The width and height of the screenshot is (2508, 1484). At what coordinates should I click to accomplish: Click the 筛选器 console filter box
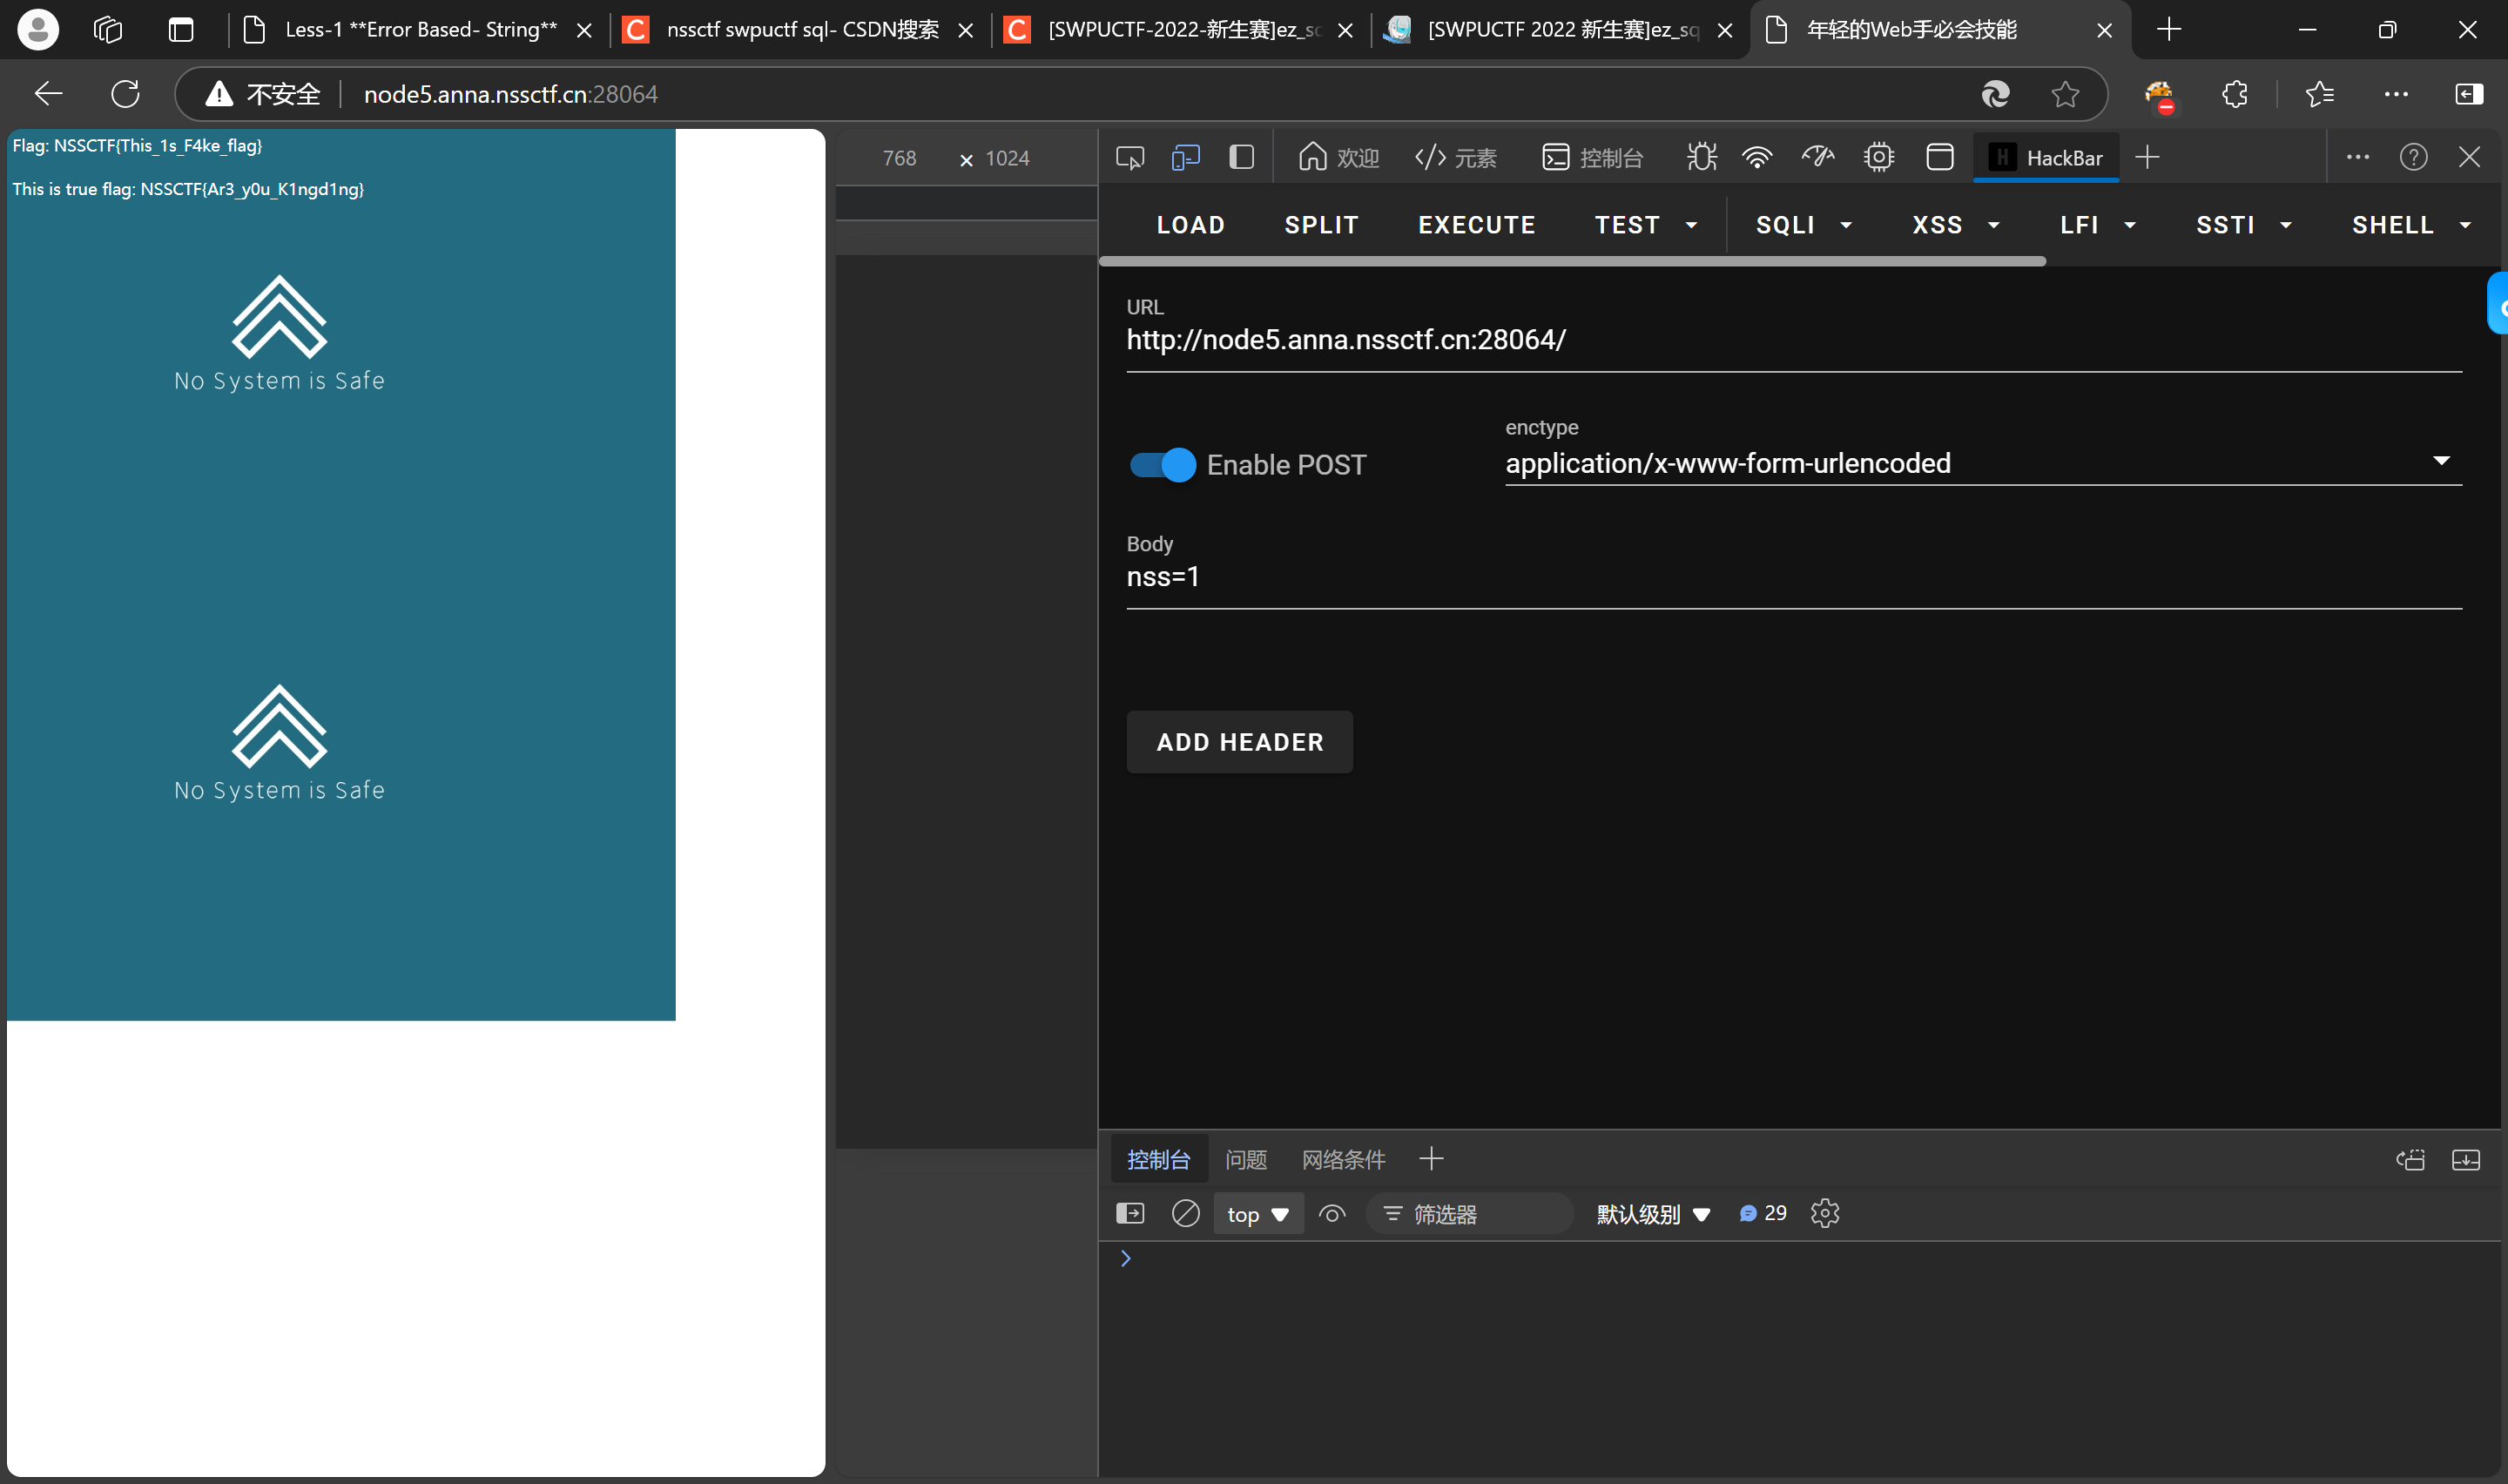click(x=1469, y=1214)
